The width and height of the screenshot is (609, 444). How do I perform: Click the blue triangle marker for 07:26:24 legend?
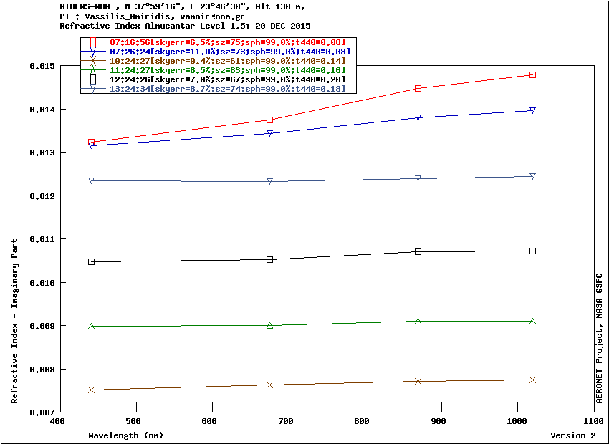93,52
